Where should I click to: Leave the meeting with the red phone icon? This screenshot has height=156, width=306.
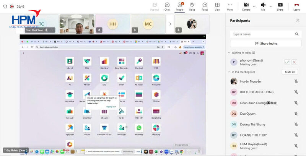tap(296, 6)
